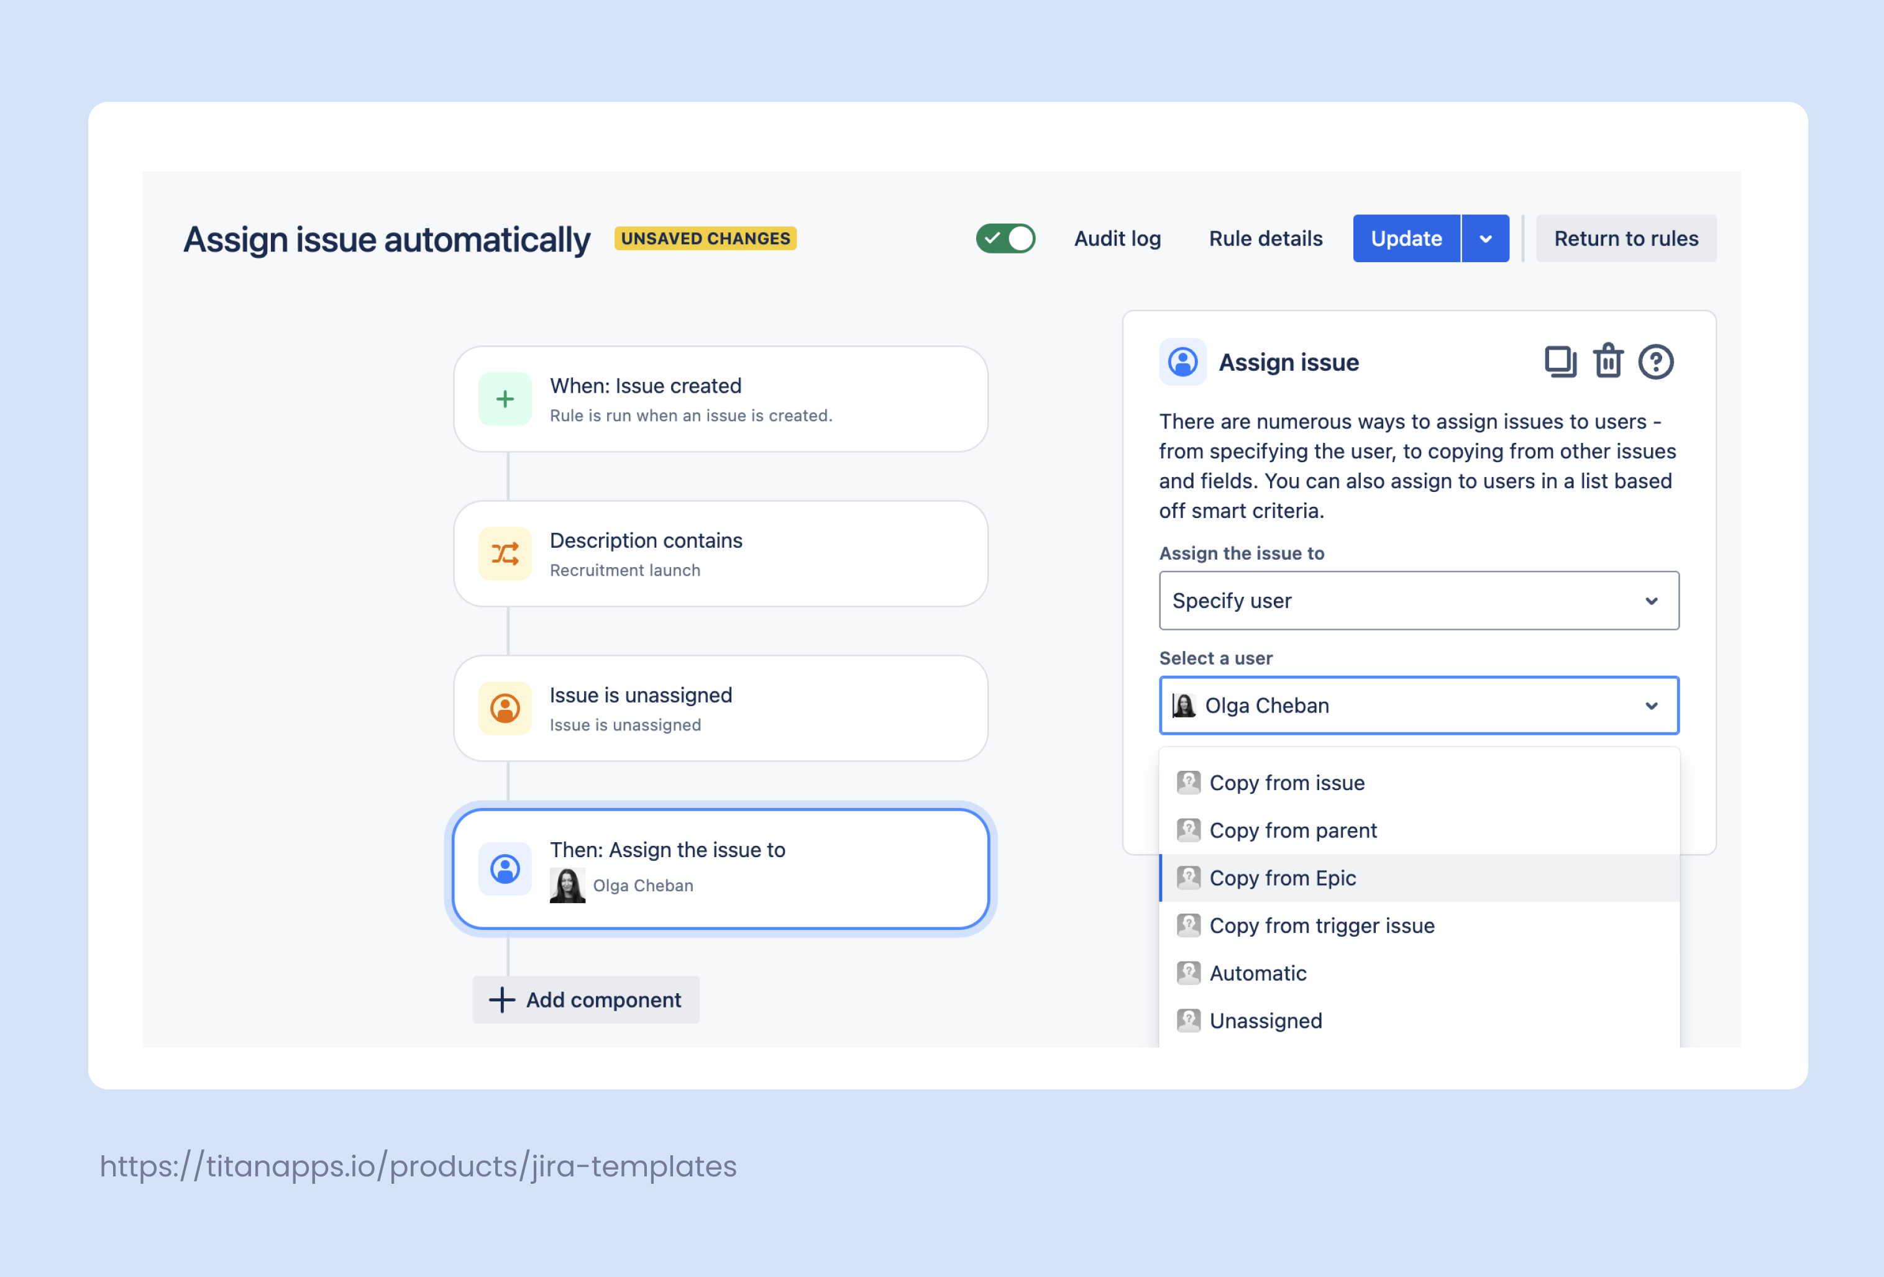Image resolution: width=1884 pixels, height=1277 pixels.
Task: Click the delete trash icon in Assign issue panel
Action: tap(1608, 362)
